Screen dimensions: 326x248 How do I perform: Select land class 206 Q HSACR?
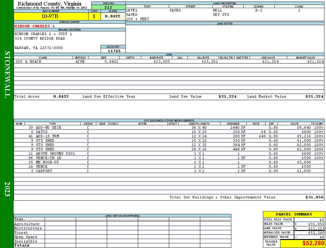tap(29, 61)
